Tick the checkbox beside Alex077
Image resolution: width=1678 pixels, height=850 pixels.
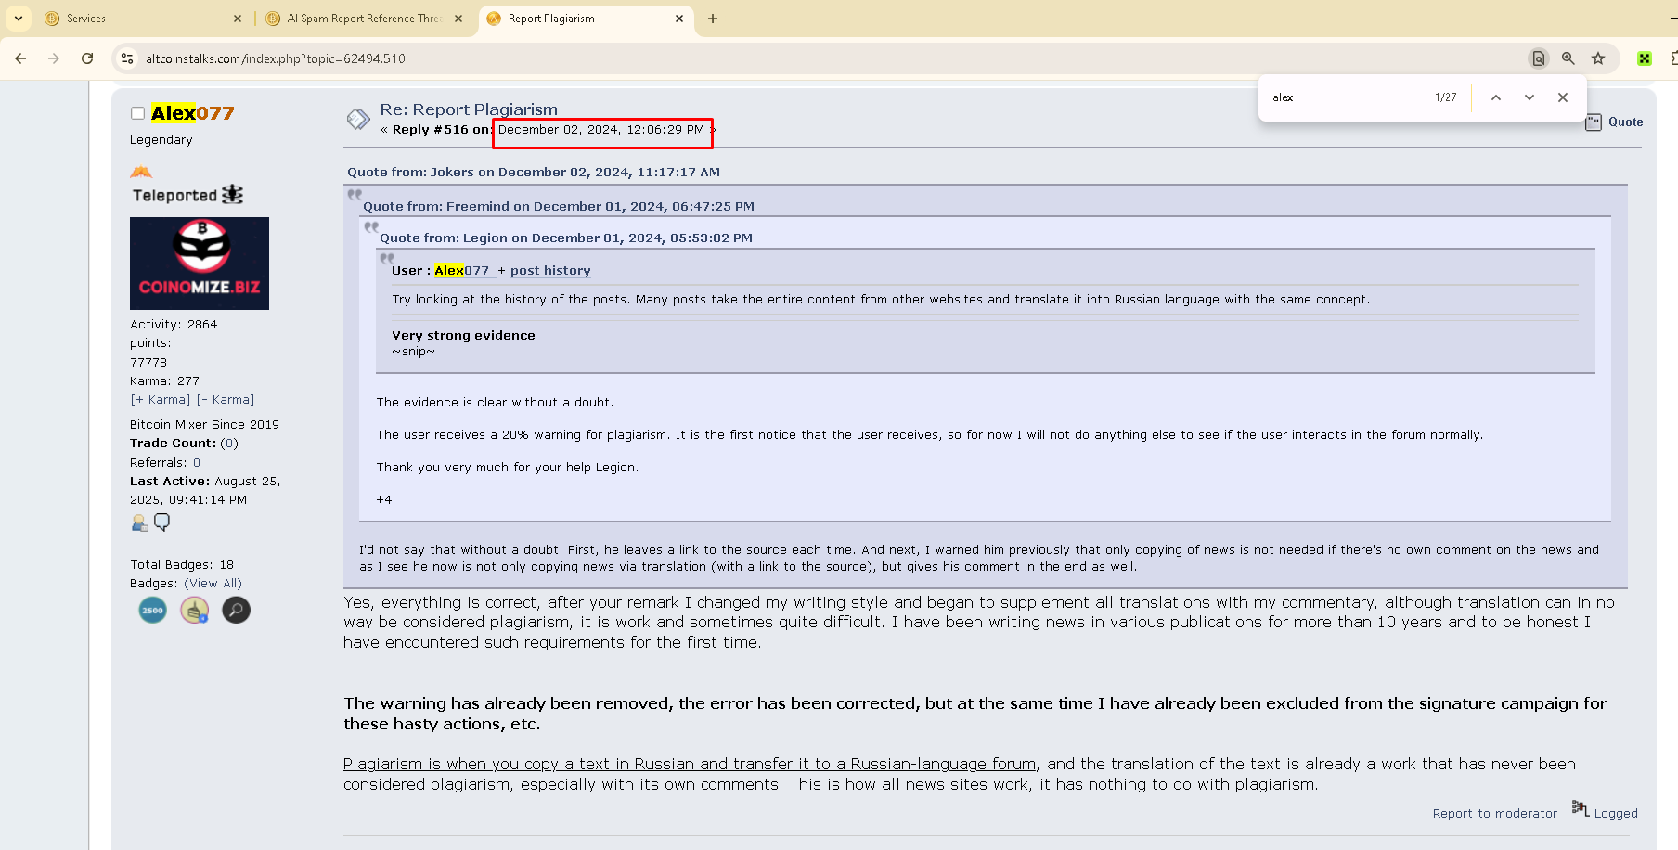(x=137, y=113)
